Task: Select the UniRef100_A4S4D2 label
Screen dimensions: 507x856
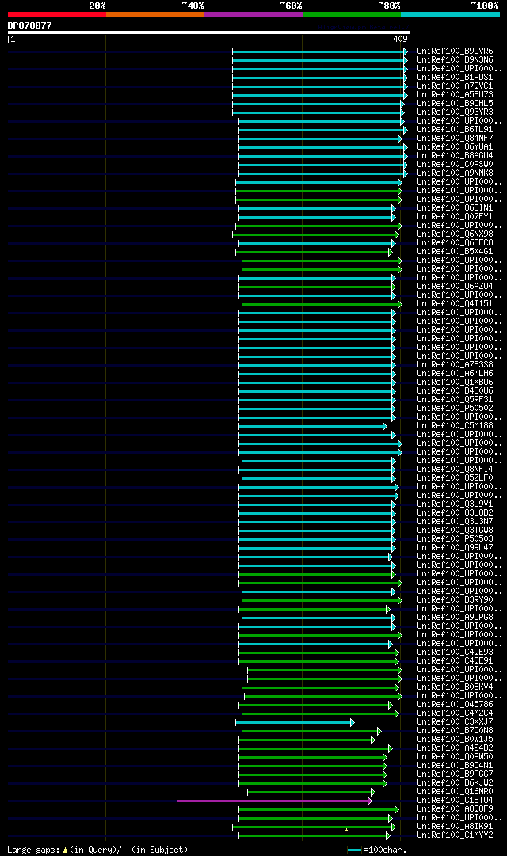Action: point(455,748)
